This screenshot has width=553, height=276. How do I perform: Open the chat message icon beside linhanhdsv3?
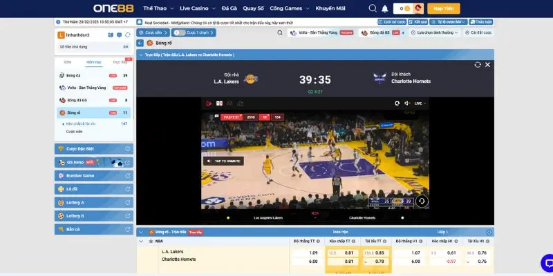click(x=119, y=35)
